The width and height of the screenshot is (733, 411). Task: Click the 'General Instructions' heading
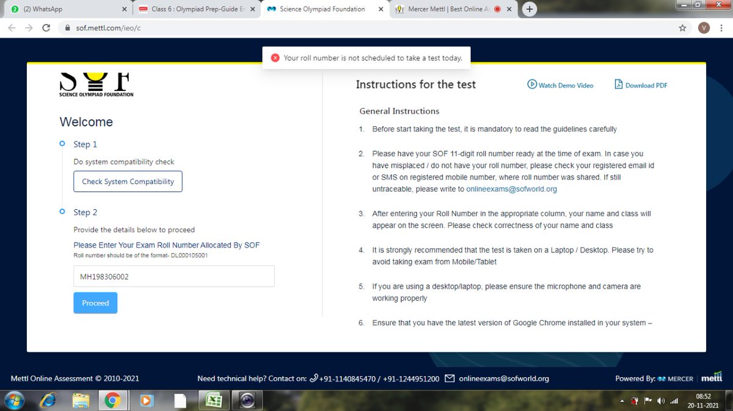399,111
